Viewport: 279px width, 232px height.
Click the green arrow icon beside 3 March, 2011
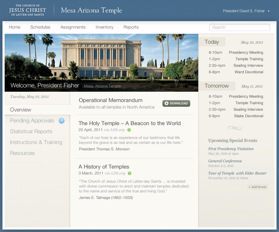click(x=130, y=173)
